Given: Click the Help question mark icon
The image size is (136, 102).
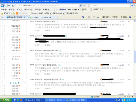Looking at the screenshot, I should click(130, 17).
